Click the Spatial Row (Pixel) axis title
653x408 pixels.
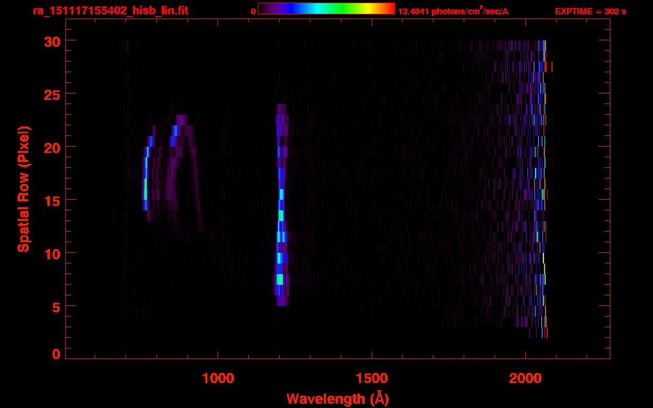click(x=23, y=189)
